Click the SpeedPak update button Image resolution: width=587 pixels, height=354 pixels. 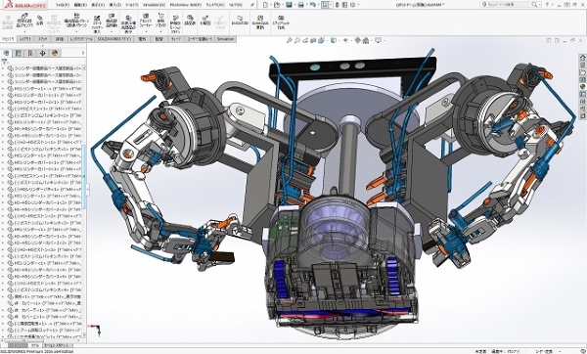click(x=260, y=22)
